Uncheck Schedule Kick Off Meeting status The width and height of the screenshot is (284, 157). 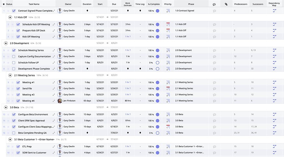(18, 24)
